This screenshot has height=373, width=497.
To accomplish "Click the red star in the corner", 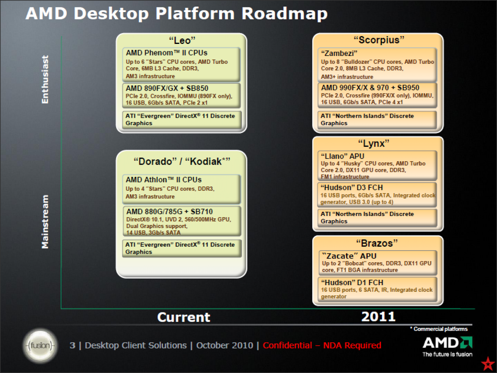I will pos(488,364).
